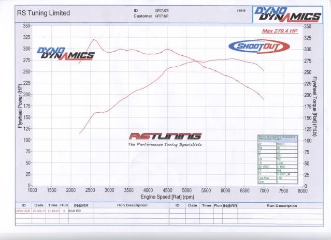Image resolution: width=331 pixels, height=240 pixels.
Task: Click the 7500 tick on the rpm axis
Action: point(283,190)
